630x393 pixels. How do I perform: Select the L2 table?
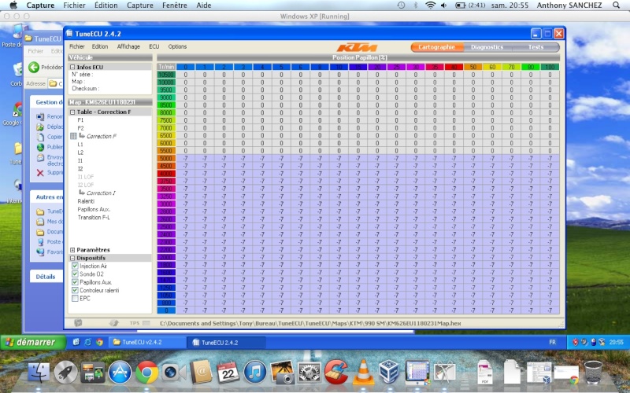81,152
